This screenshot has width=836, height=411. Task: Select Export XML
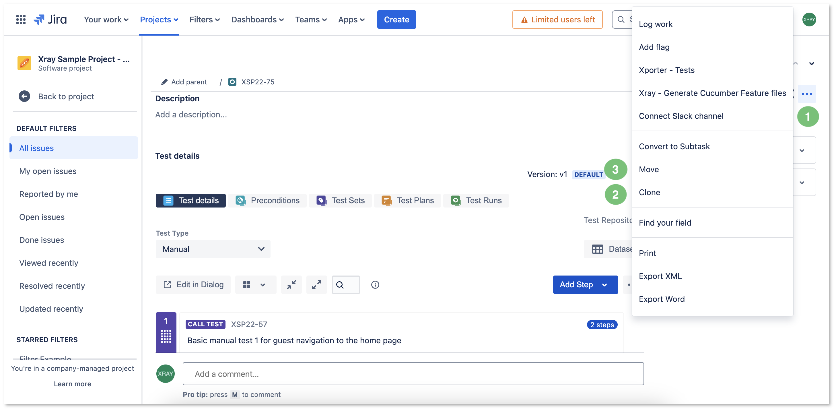point(712,276)
